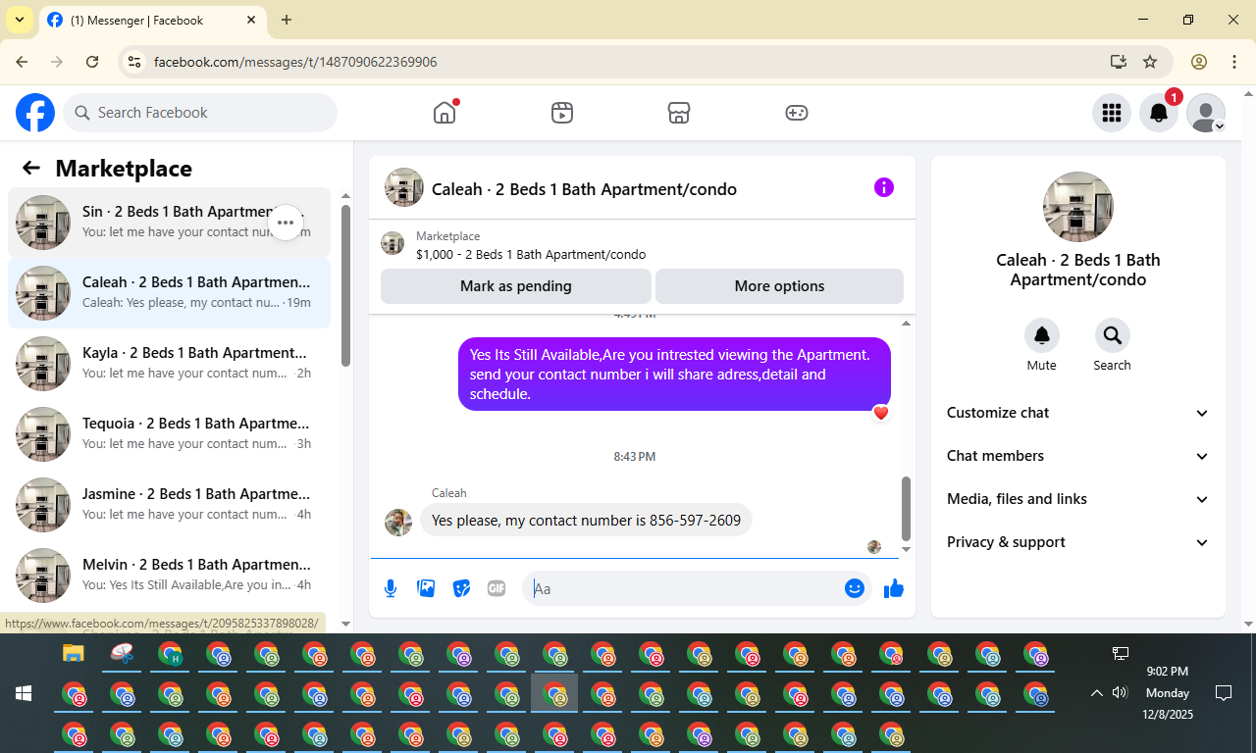Search in conversation using the magnifier button
1256x753 pixels.
tap(1113, 335)
